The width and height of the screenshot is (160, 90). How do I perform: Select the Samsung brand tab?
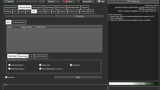coord(8,11)
